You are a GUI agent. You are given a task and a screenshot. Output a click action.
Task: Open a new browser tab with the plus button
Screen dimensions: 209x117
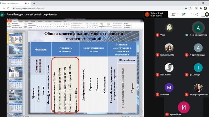[x=34, y=3]
